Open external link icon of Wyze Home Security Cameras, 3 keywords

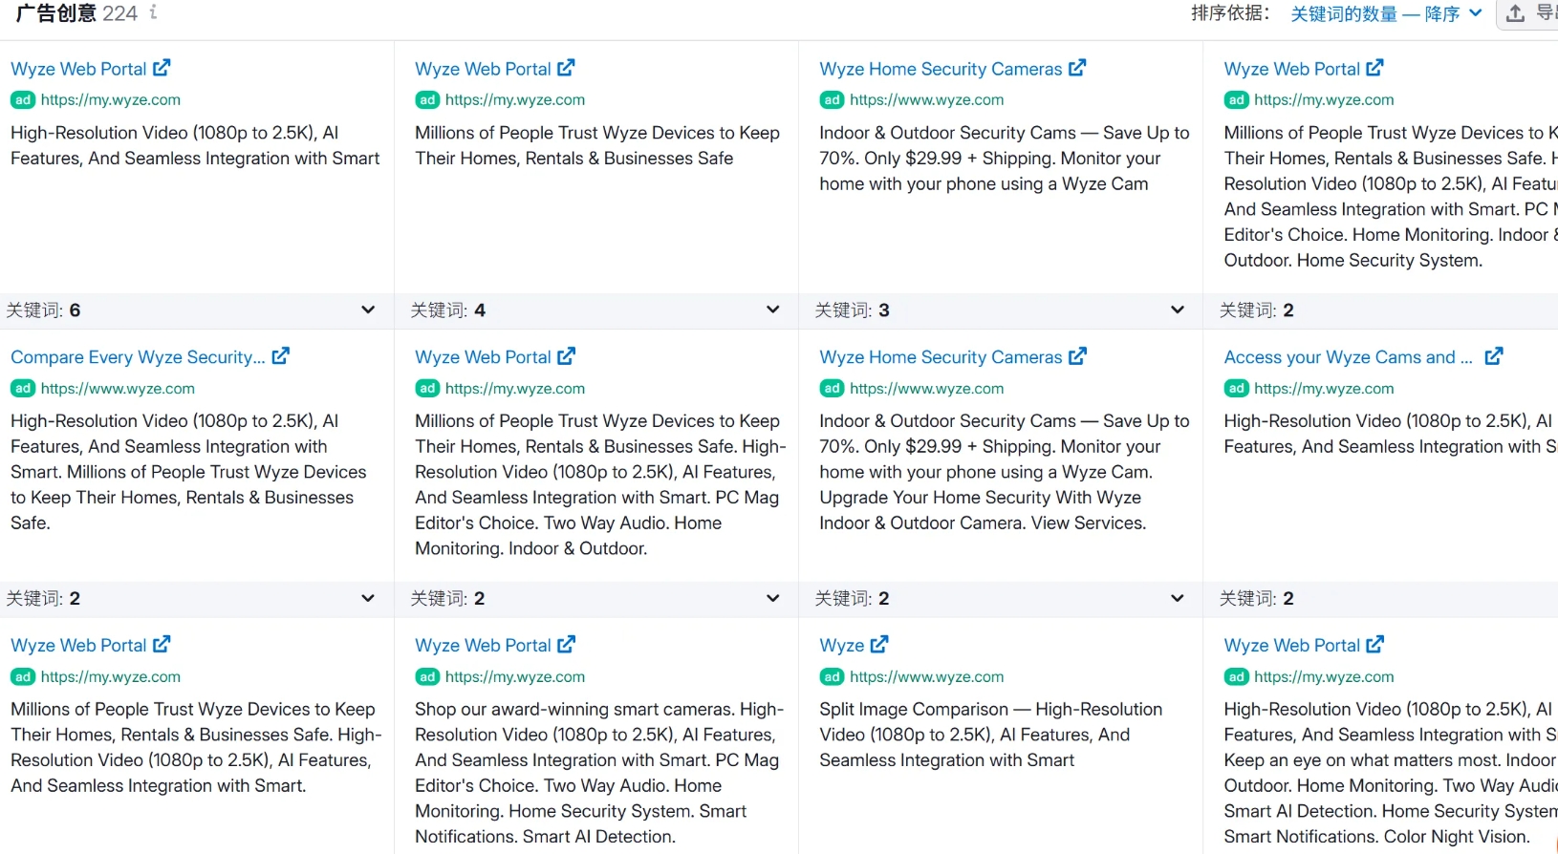[x=1077, y=68]
